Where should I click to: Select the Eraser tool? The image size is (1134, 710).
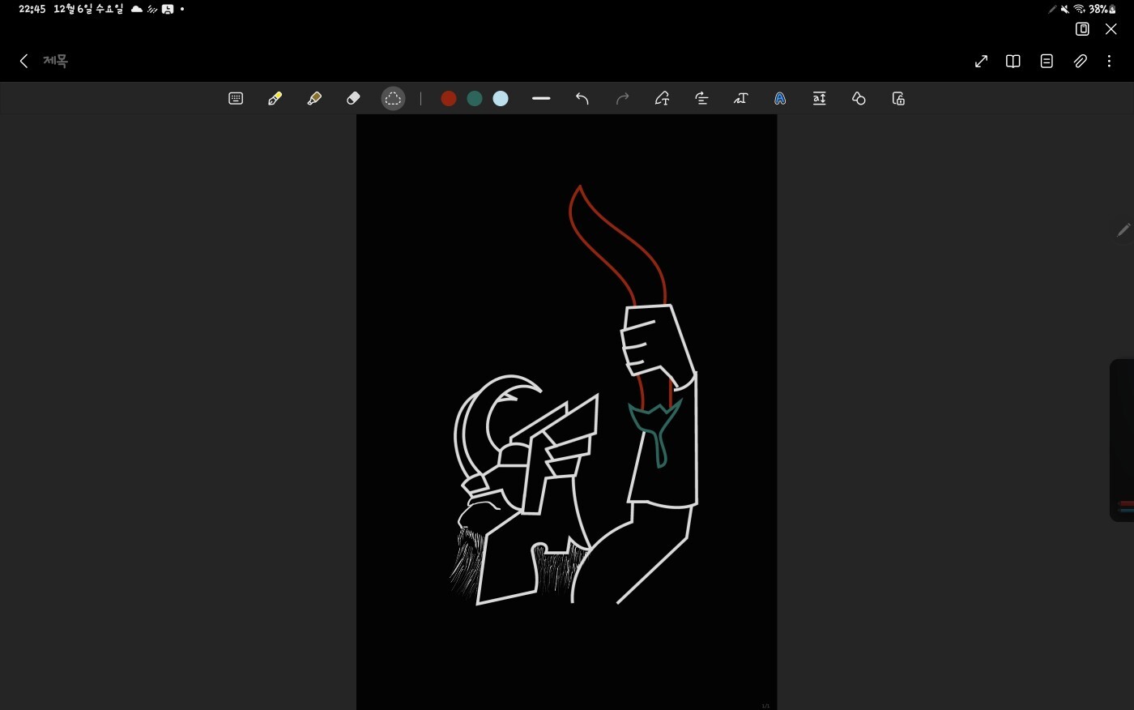pyautogui.click(x=353, y=99)
